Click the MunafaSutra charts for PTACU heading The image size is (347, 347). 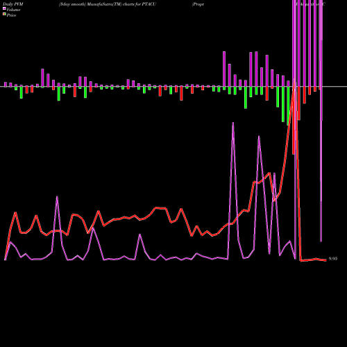point(108,4)
